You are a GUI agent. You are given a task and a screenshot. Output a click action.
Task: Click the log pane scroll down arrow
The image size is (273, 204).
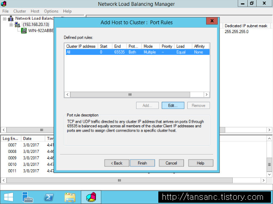[269, 175]
